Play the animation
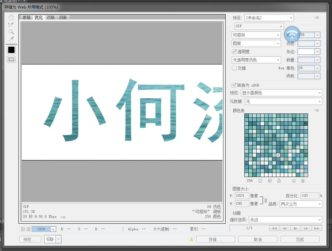Viewport: 332px width, 251px height. pos(295,228)
